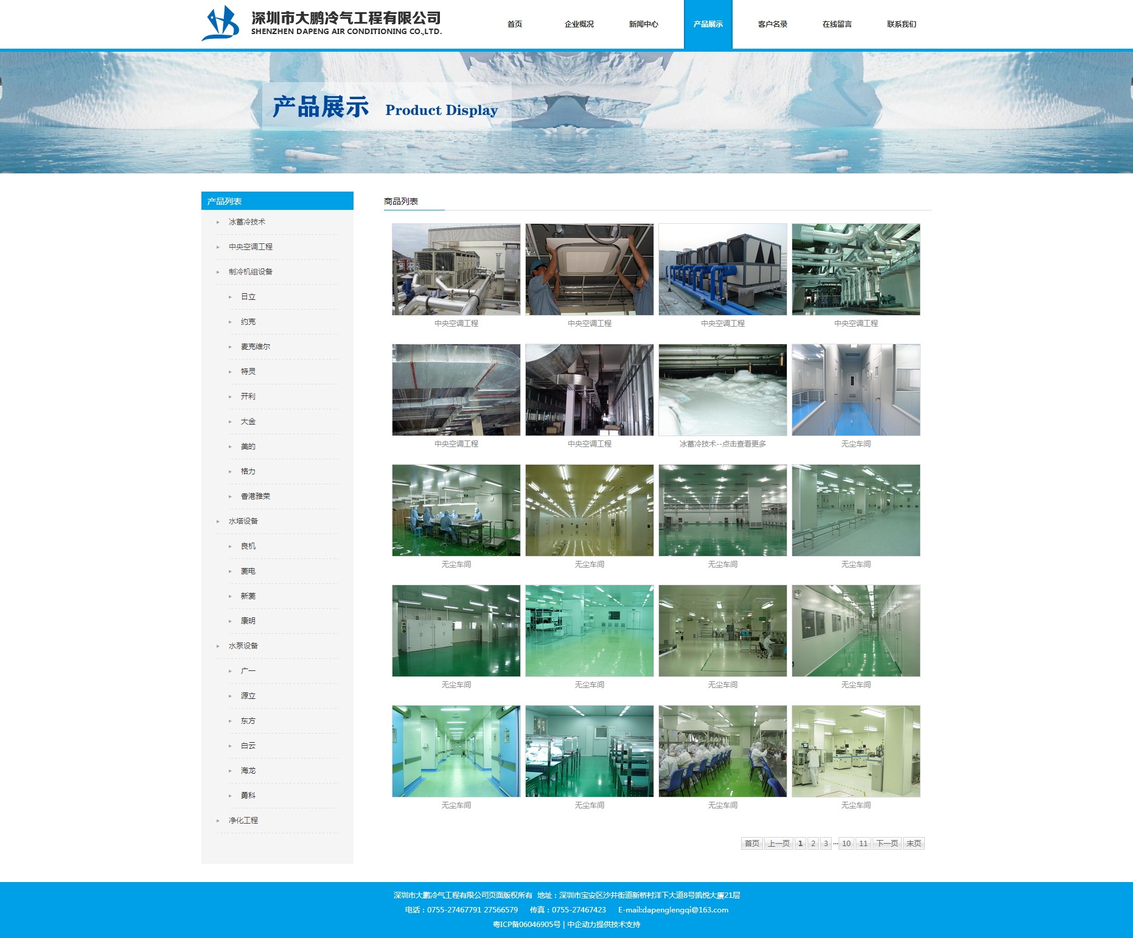Jump to 末页 last page
Screen dimensions: 1133x938
click(913, 844)
